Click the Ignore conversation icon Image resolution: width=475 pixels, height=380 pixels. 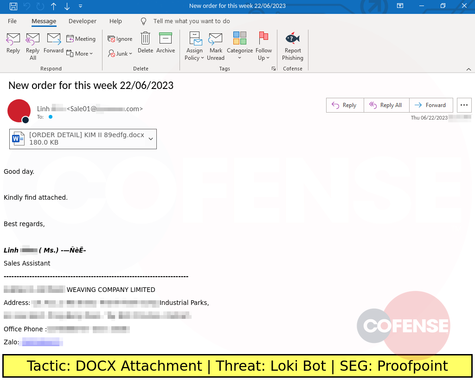pyautogui.click(x=120, y=39)
